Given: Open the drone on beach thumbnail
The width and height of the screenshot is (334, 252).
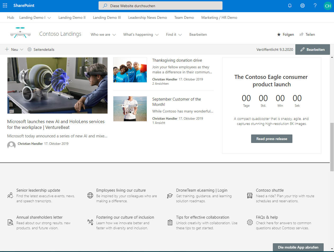Looking at the screenshot, I should pyautogui.click(x=130, y=109).
